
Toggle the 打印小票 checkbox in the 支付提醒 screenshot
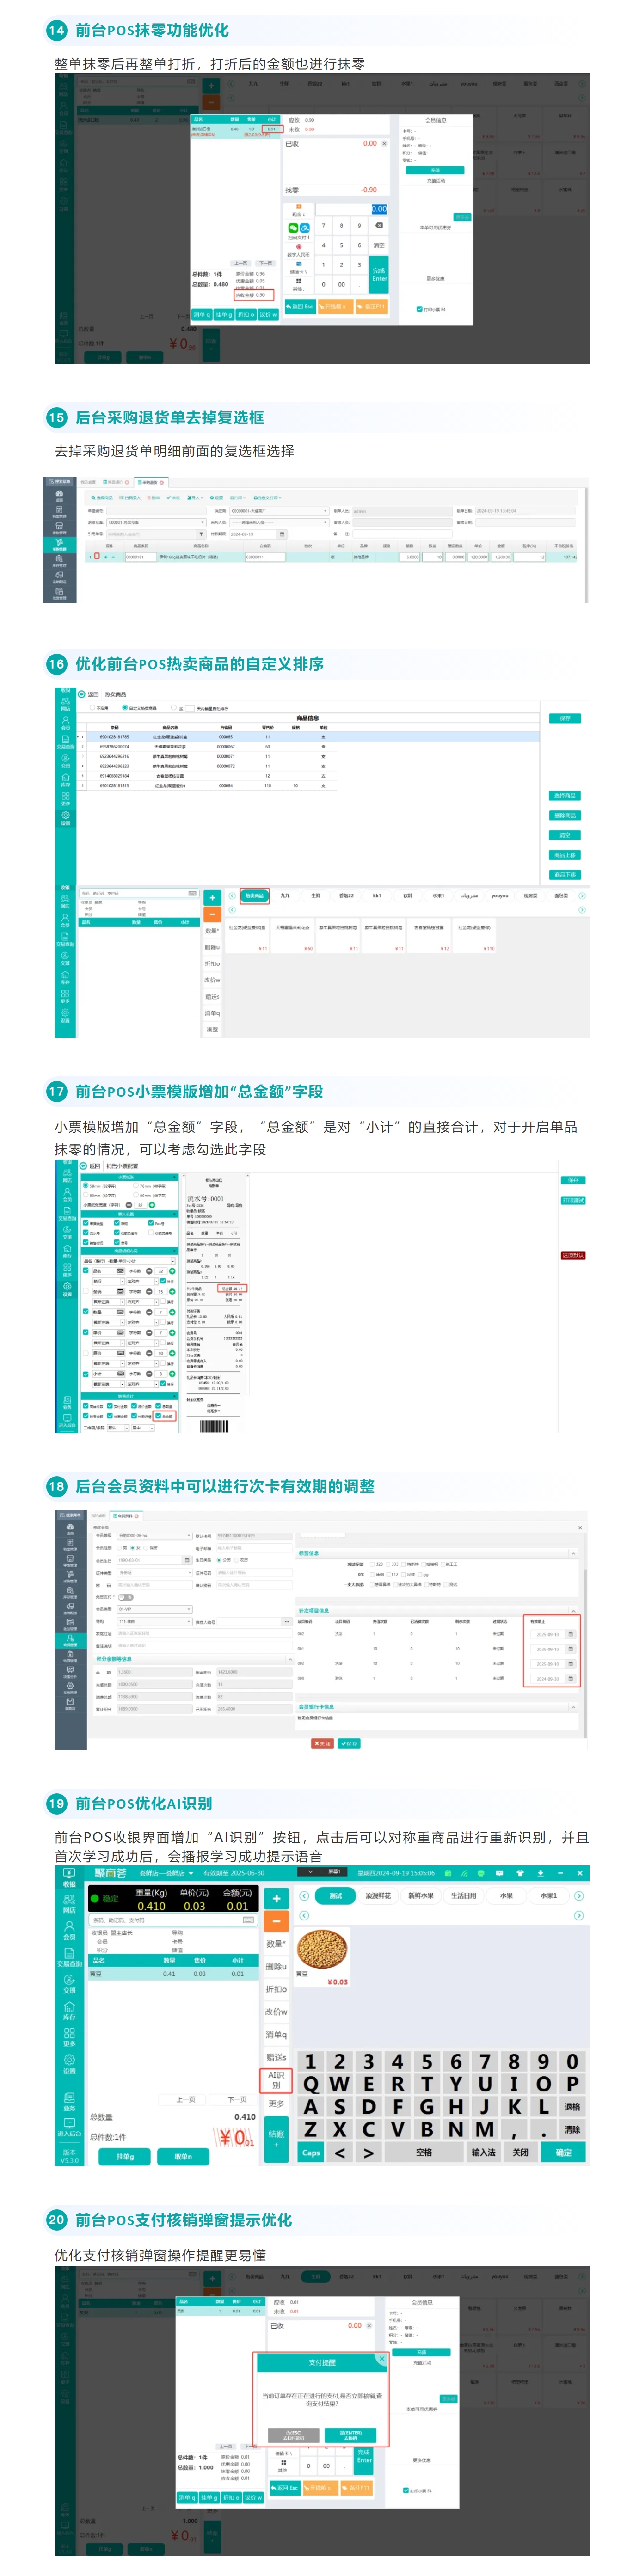pos(406,2491)
